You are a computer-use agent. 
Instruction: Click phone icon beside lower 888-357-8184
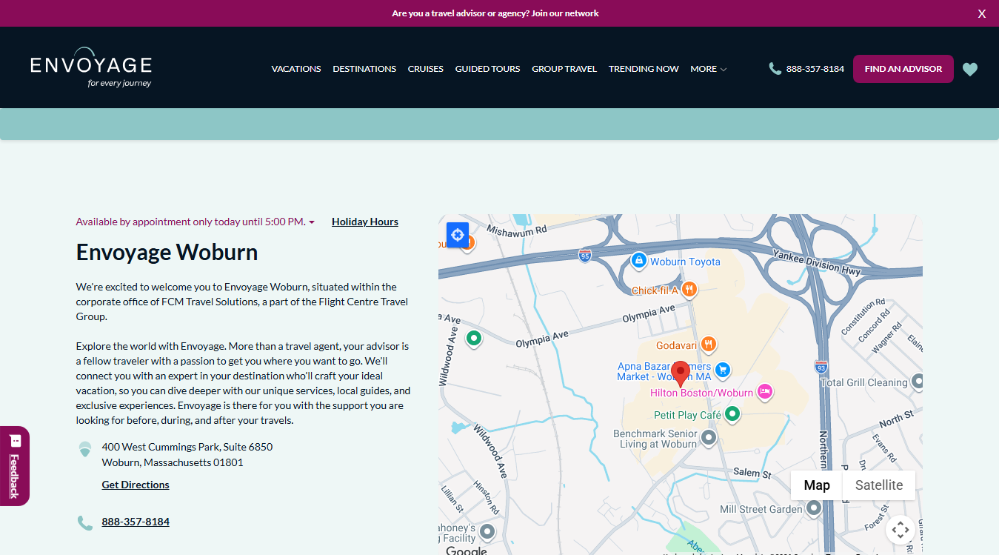click(x=85, y=522)
